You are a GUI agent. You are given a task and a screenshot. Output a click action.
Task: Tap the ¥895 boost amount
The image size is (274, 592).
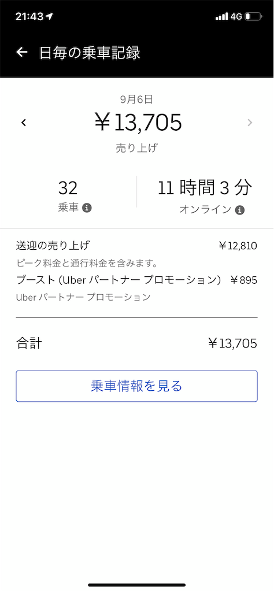click(244, 280)
